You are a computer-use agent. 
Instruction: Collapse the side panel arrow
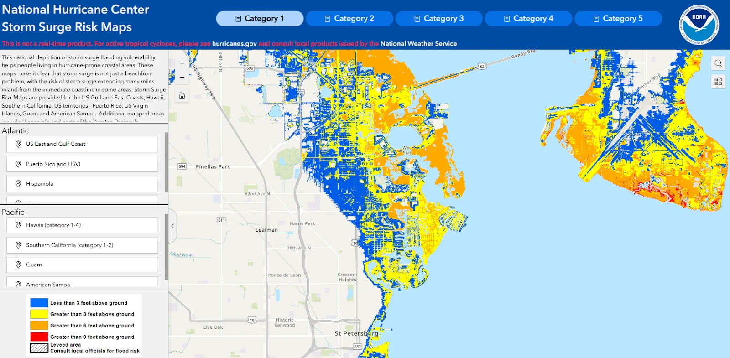point(172,226)
